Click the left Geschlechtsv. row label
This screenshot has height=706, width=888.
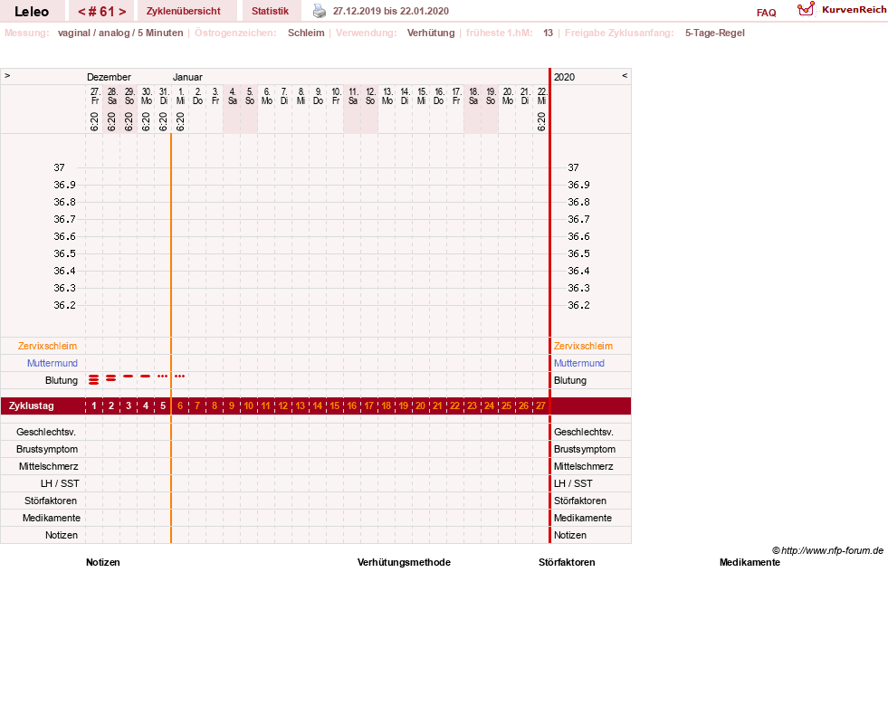point(46,432)
